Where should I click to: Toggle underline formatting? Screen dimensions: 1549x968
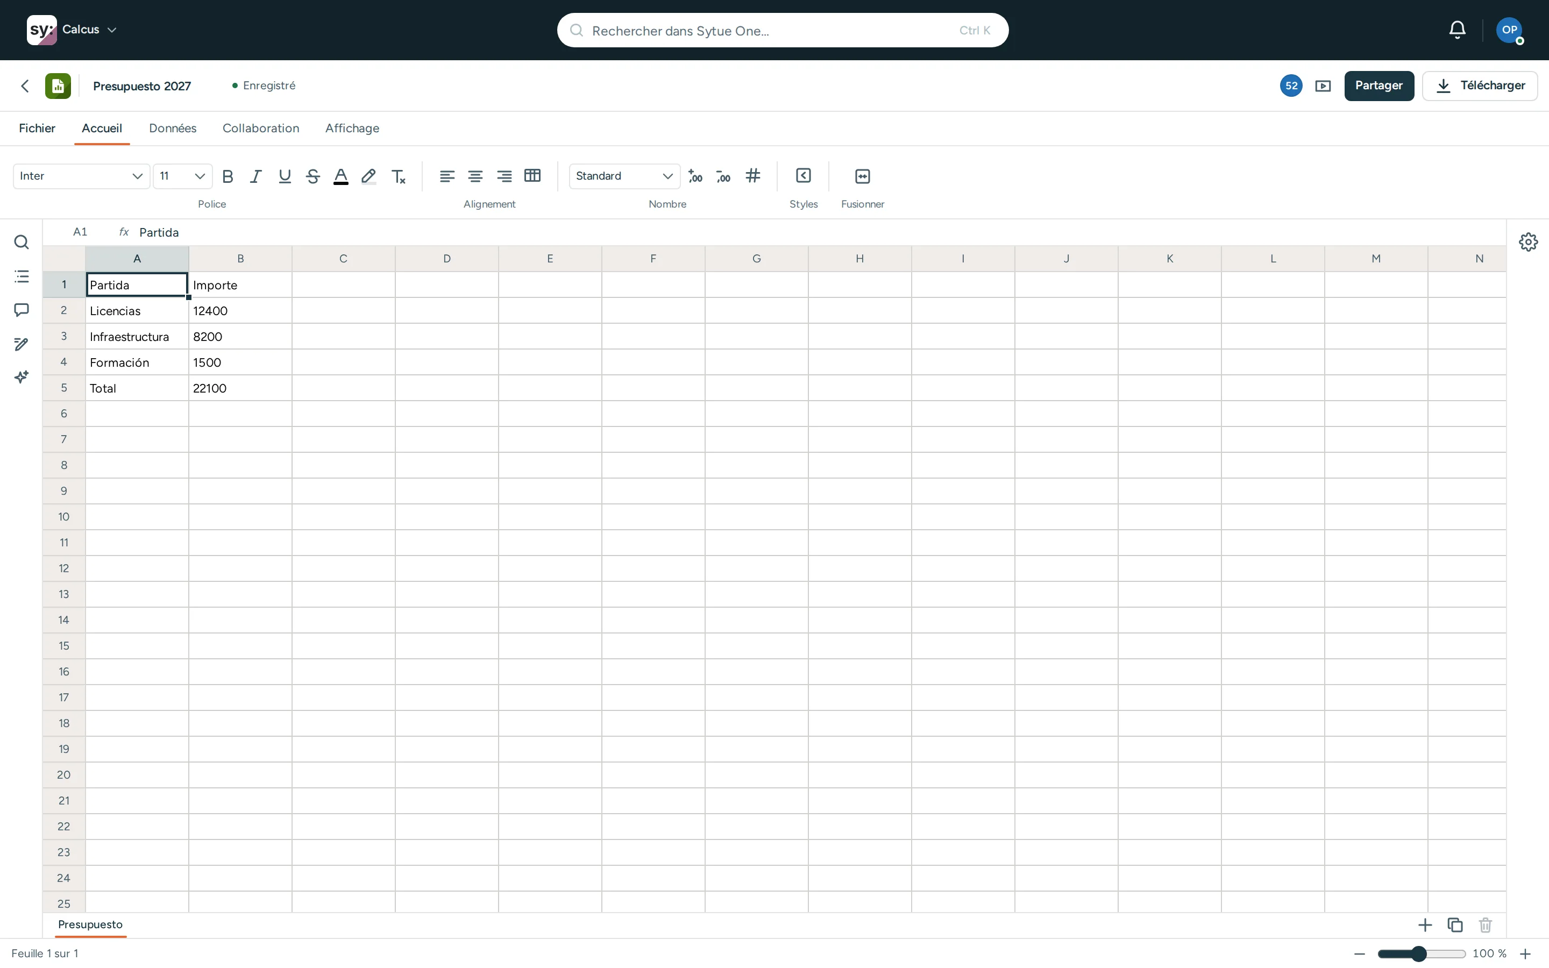click(285, 176)
